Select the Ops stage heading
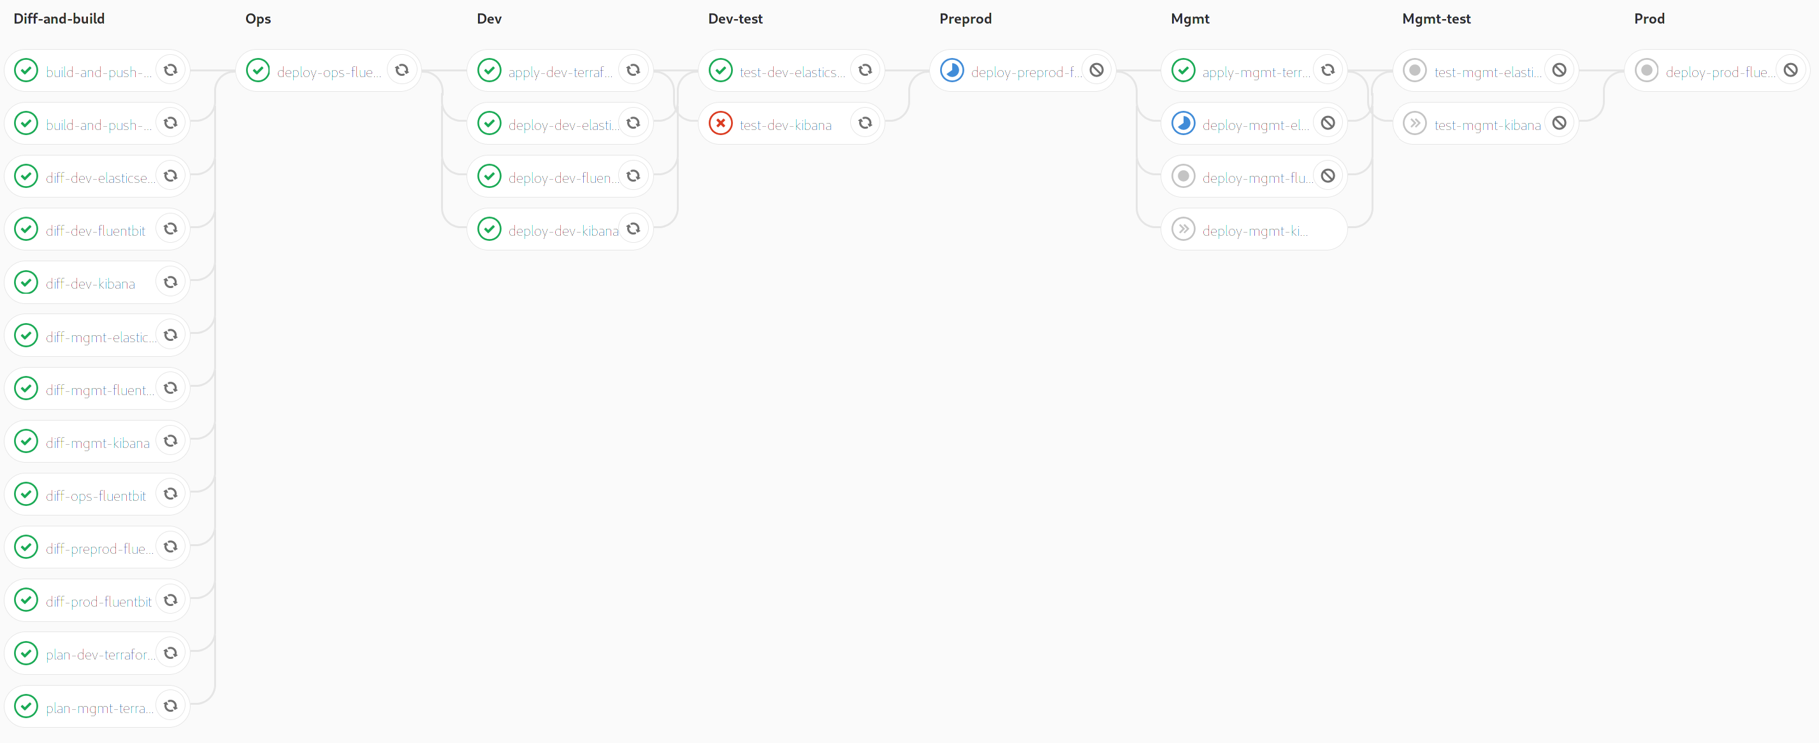Viewport: 1819px width, 743px height. tap(257, 18)
